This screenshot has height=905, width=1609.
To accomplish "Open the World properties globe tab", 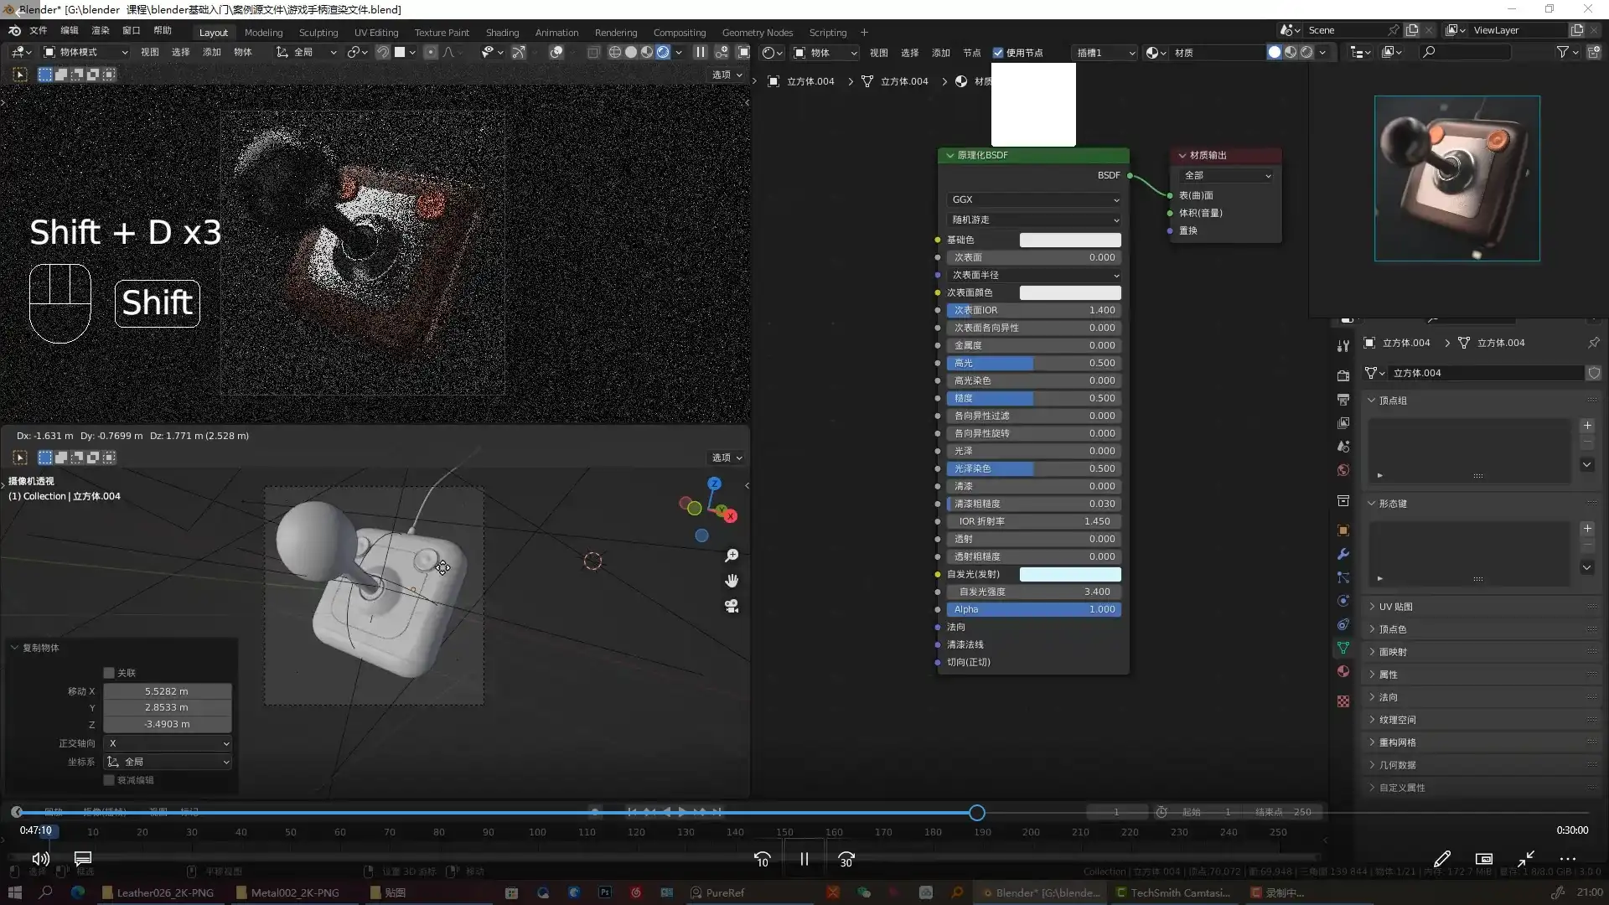I will [1343, 470].
